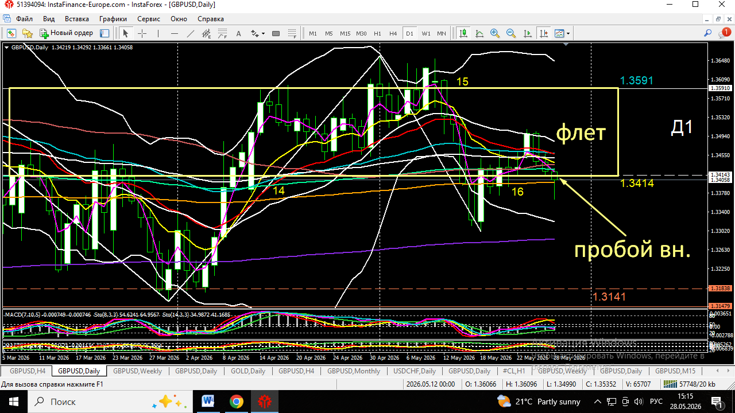This screenshot has height=413, width=735.
Task: Open chat notifications with red badge
Action: click(x=725, y=33)
